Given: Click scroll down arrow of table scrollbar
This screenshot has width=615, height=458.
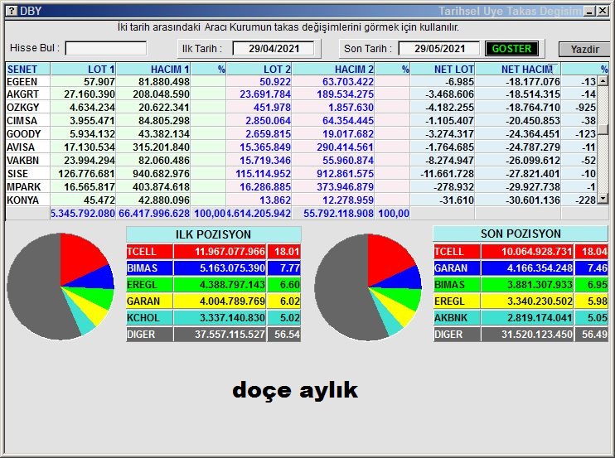Looking at the screenshot, I should [x=603, y=199].
